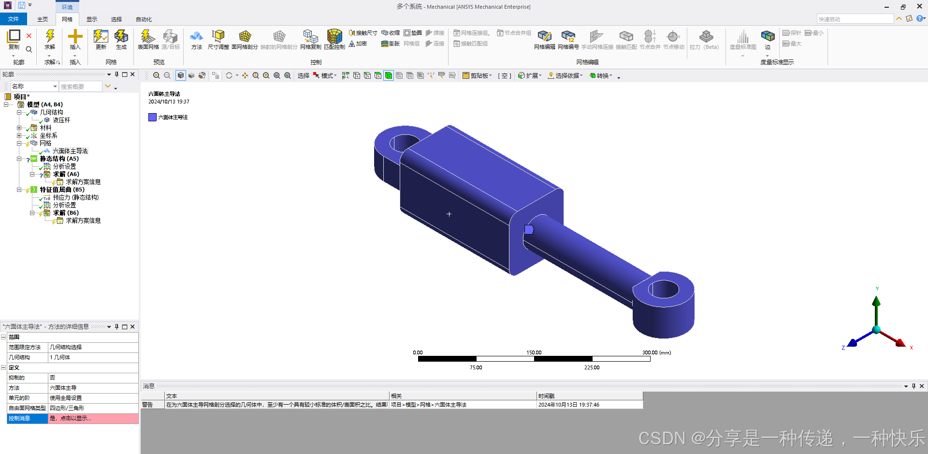Click the Zoom To Fit magnifier icon
Viewport: 928px width, 454px height.
pos(277,75)
